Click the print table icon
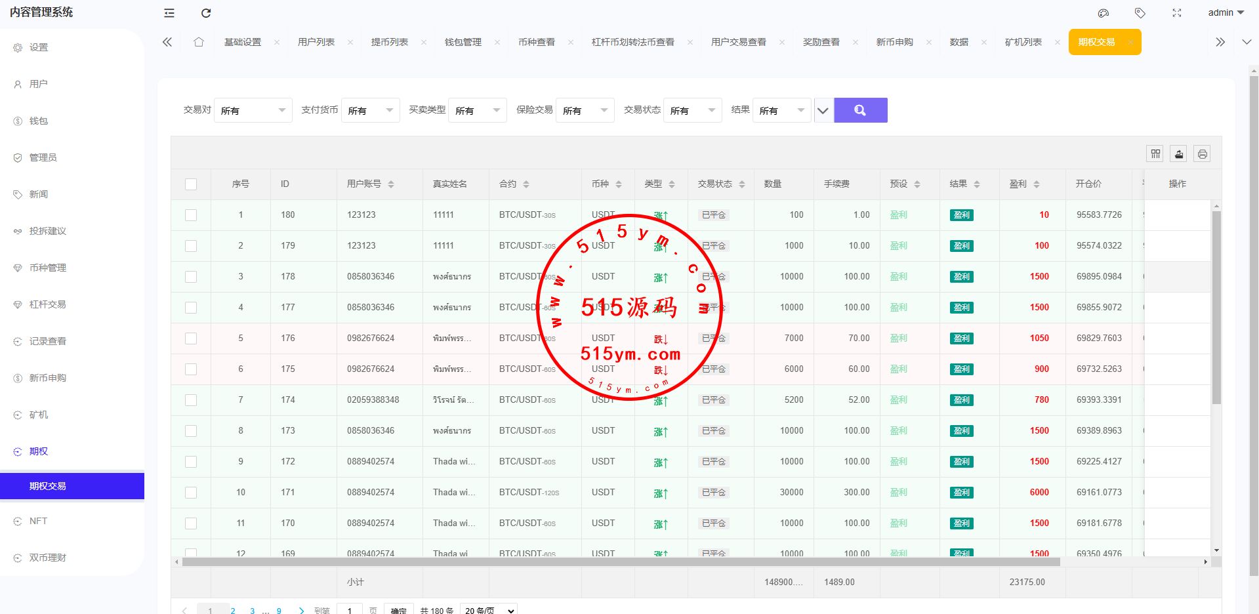1259x614 pixels. (1202, 153)
